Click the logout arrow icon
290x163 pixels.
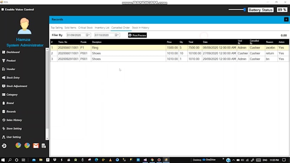tap(4, 146)
